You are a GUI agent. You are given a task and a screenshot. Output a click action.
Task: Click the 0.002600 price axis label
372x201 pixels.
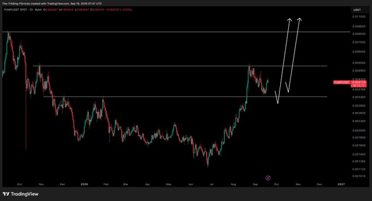(x=359, y=113)
